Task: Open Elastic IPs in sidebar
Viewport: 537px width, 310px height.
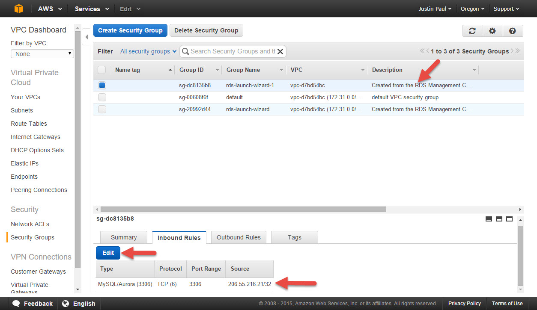Action: point(24,163)
